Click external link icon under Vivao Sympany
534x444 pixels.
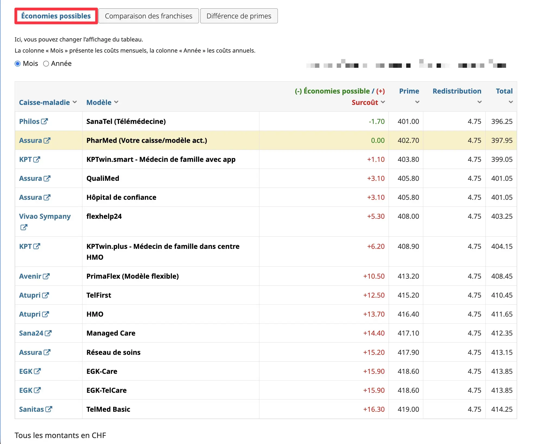24,227
